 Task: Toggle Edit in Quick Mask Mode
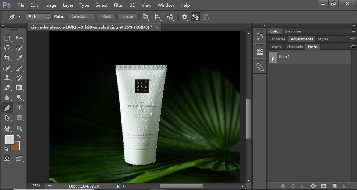point(7,158)
